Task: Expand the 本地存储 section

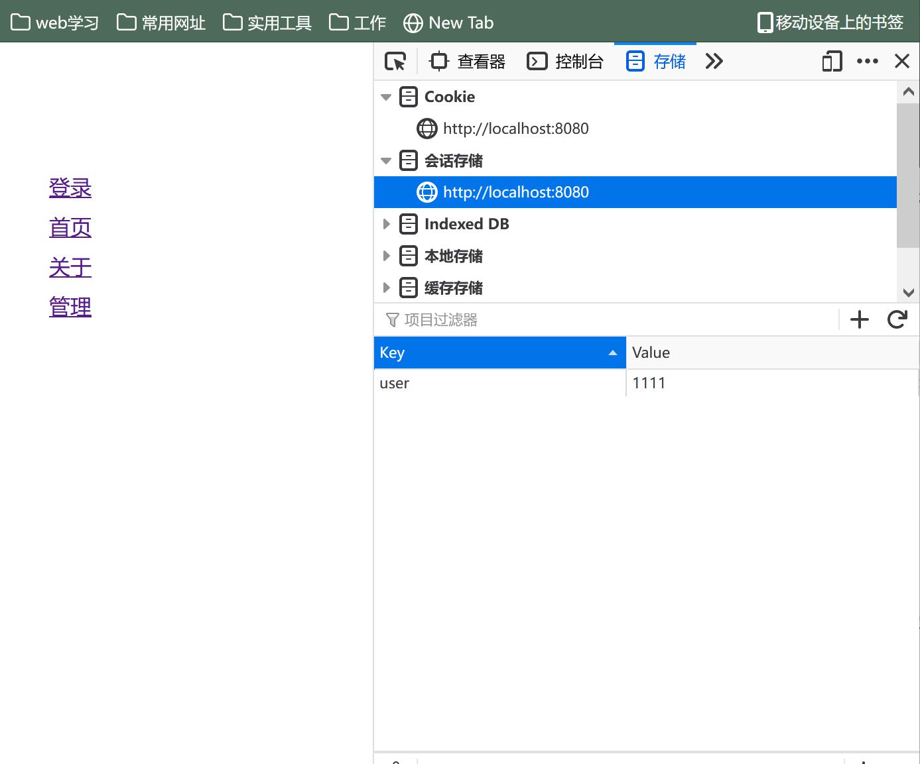Action: point(386,256)
